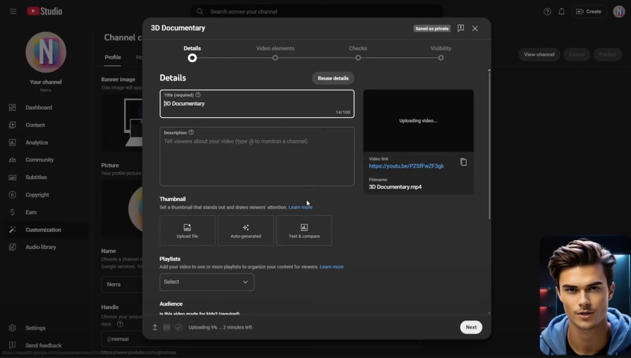Click the Next button

tap(471, 327)
